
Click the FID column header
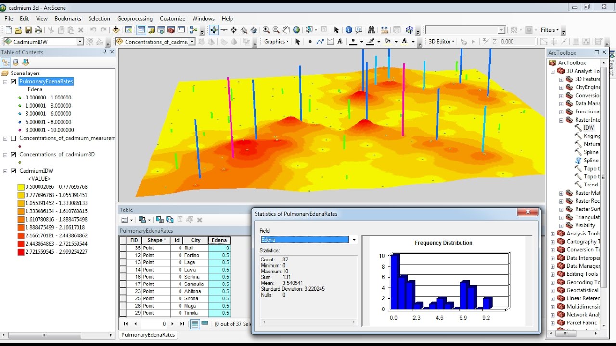coord(134,240)
